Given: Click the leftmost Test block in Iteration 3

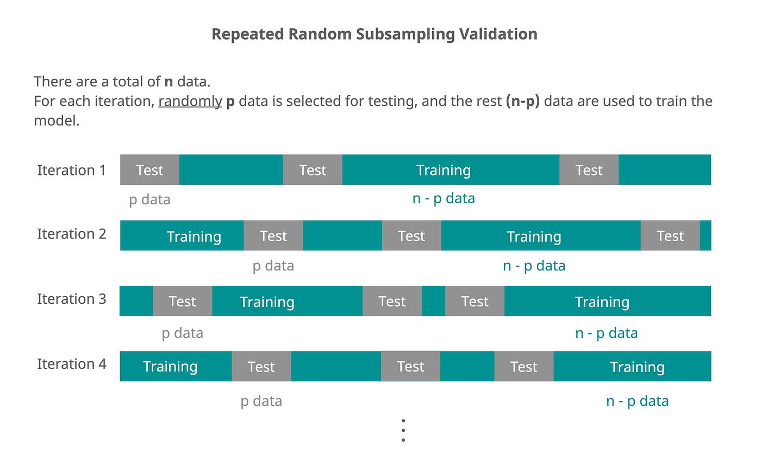Looking at the screenshot, I should [x=182, y=302].
